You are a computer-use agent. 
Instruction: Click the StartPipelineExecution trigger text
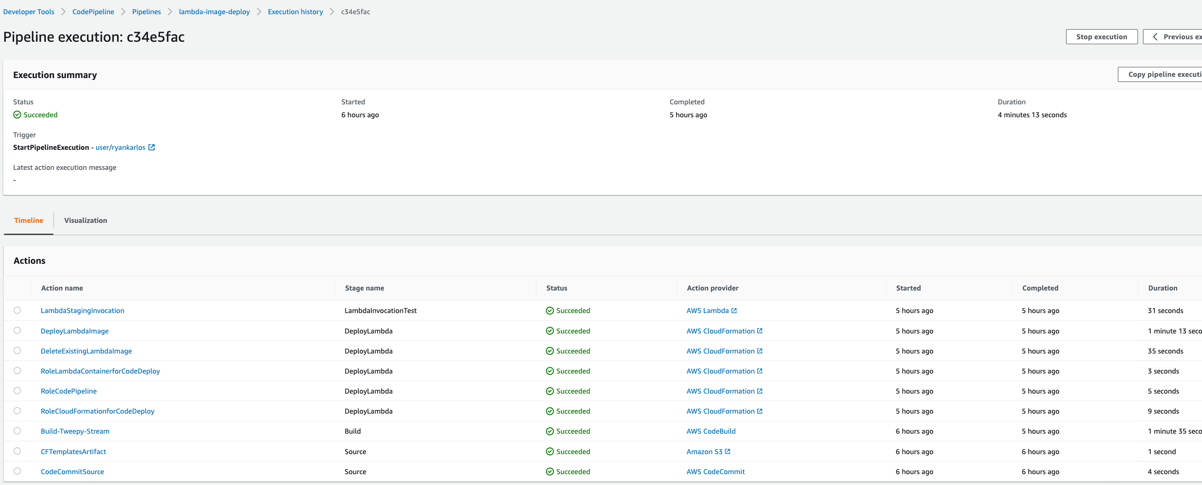click(x=51, y=147)
